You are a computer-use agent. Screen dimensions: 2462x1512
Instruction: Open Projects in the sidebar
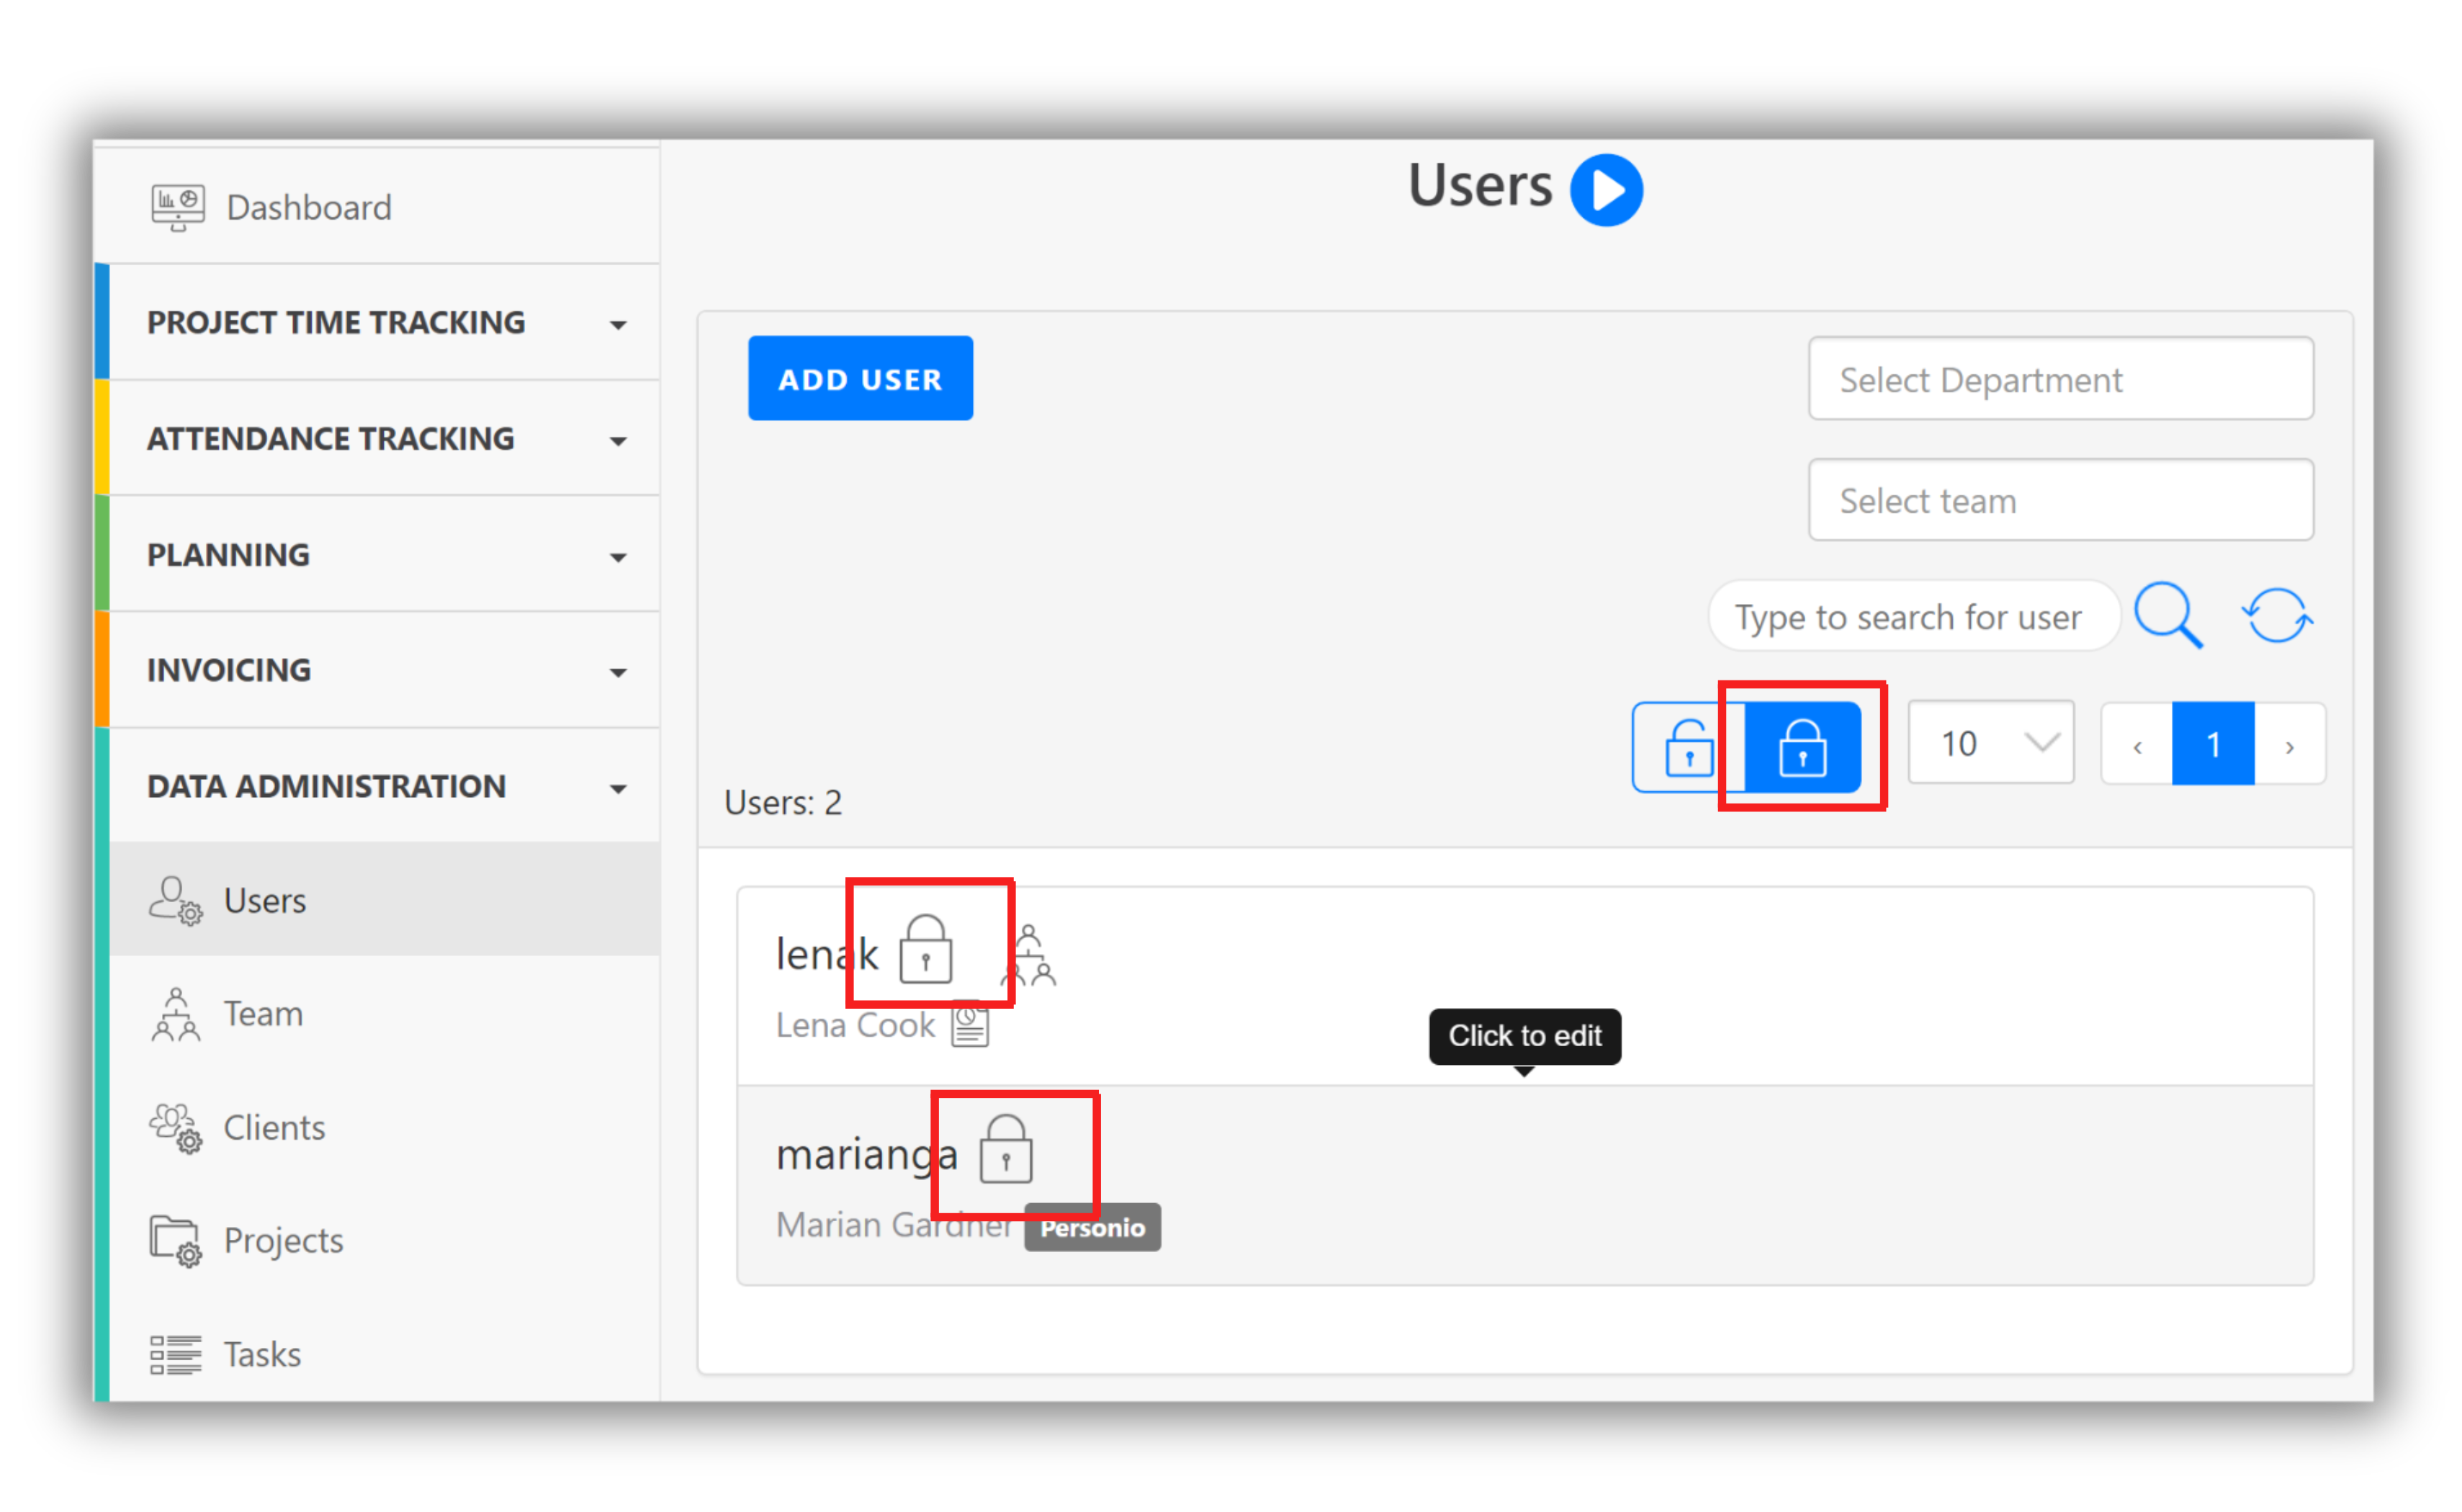pos(283,1240)
